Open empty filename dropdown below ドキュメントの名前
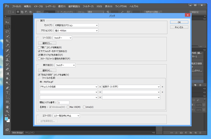The height and width of the screenshot is (139, 211). [x=69, y=92]
